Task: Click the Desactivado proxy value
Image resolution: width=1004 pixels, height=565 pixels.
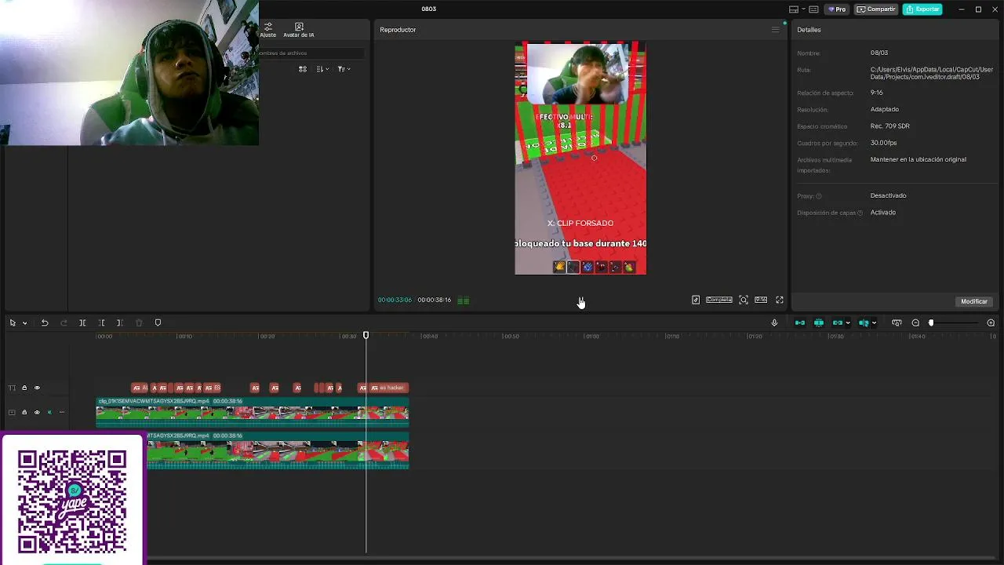Action: 888,195
